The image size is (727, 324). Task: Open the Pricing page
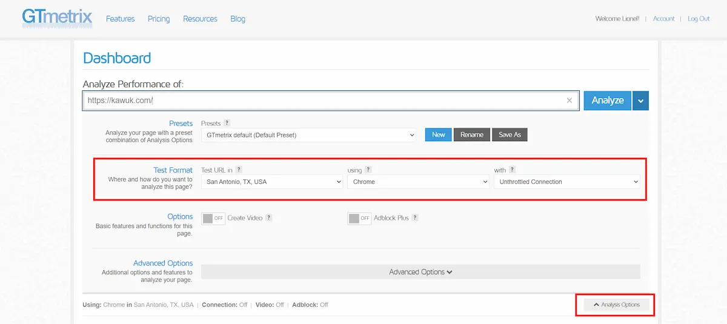point(159,19)
